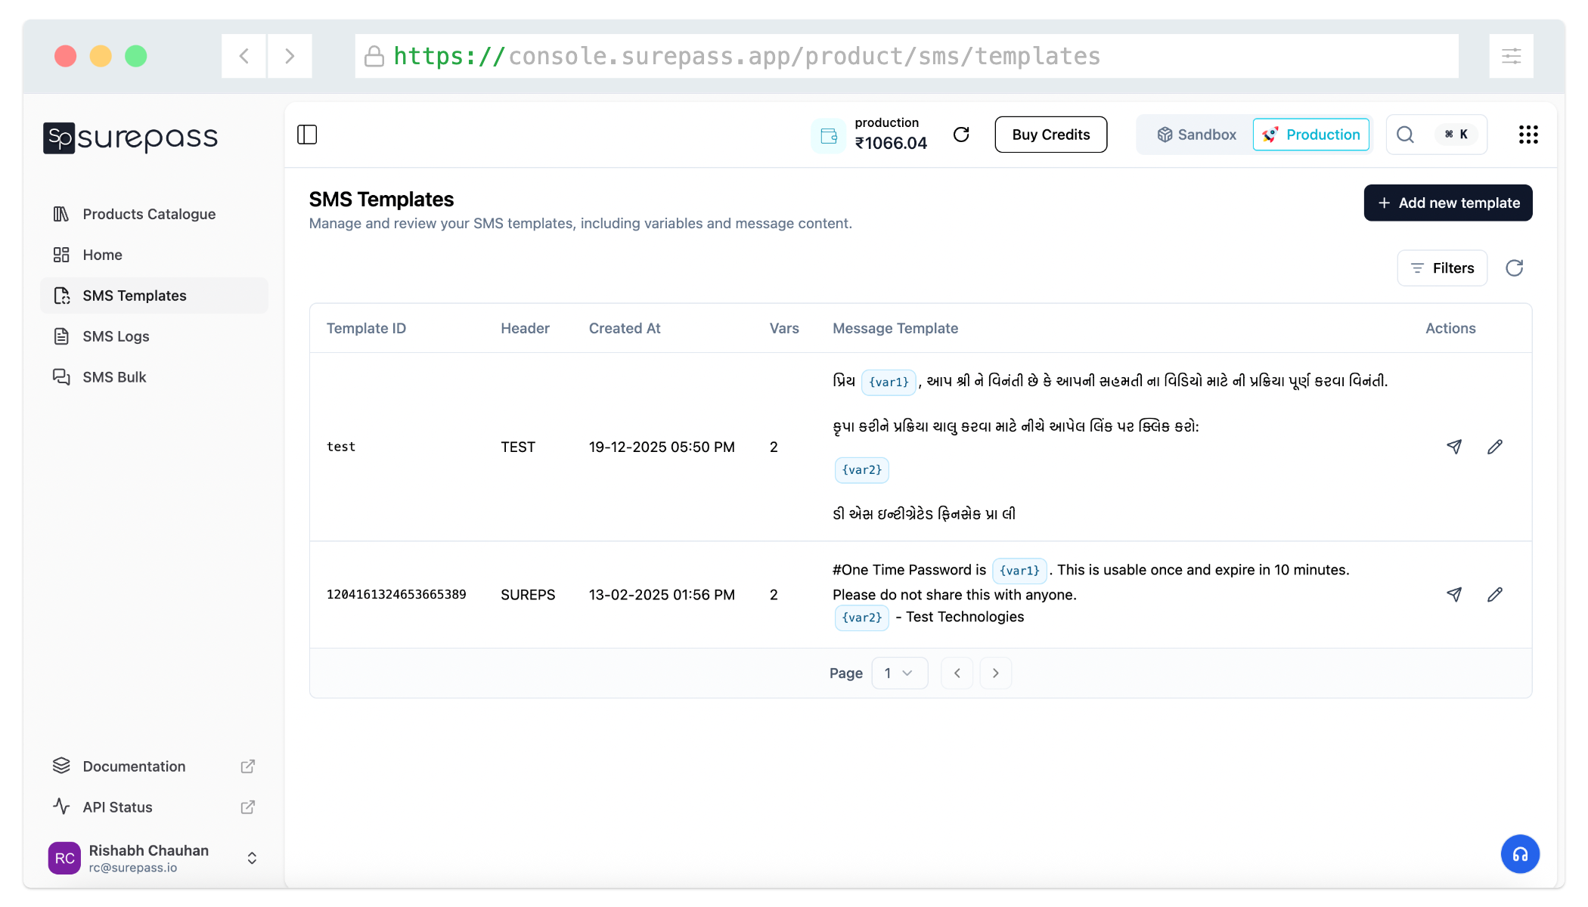Click the wallet icon showing production balance
Viewport: 1588px width, 907px height.
(829, 136)
